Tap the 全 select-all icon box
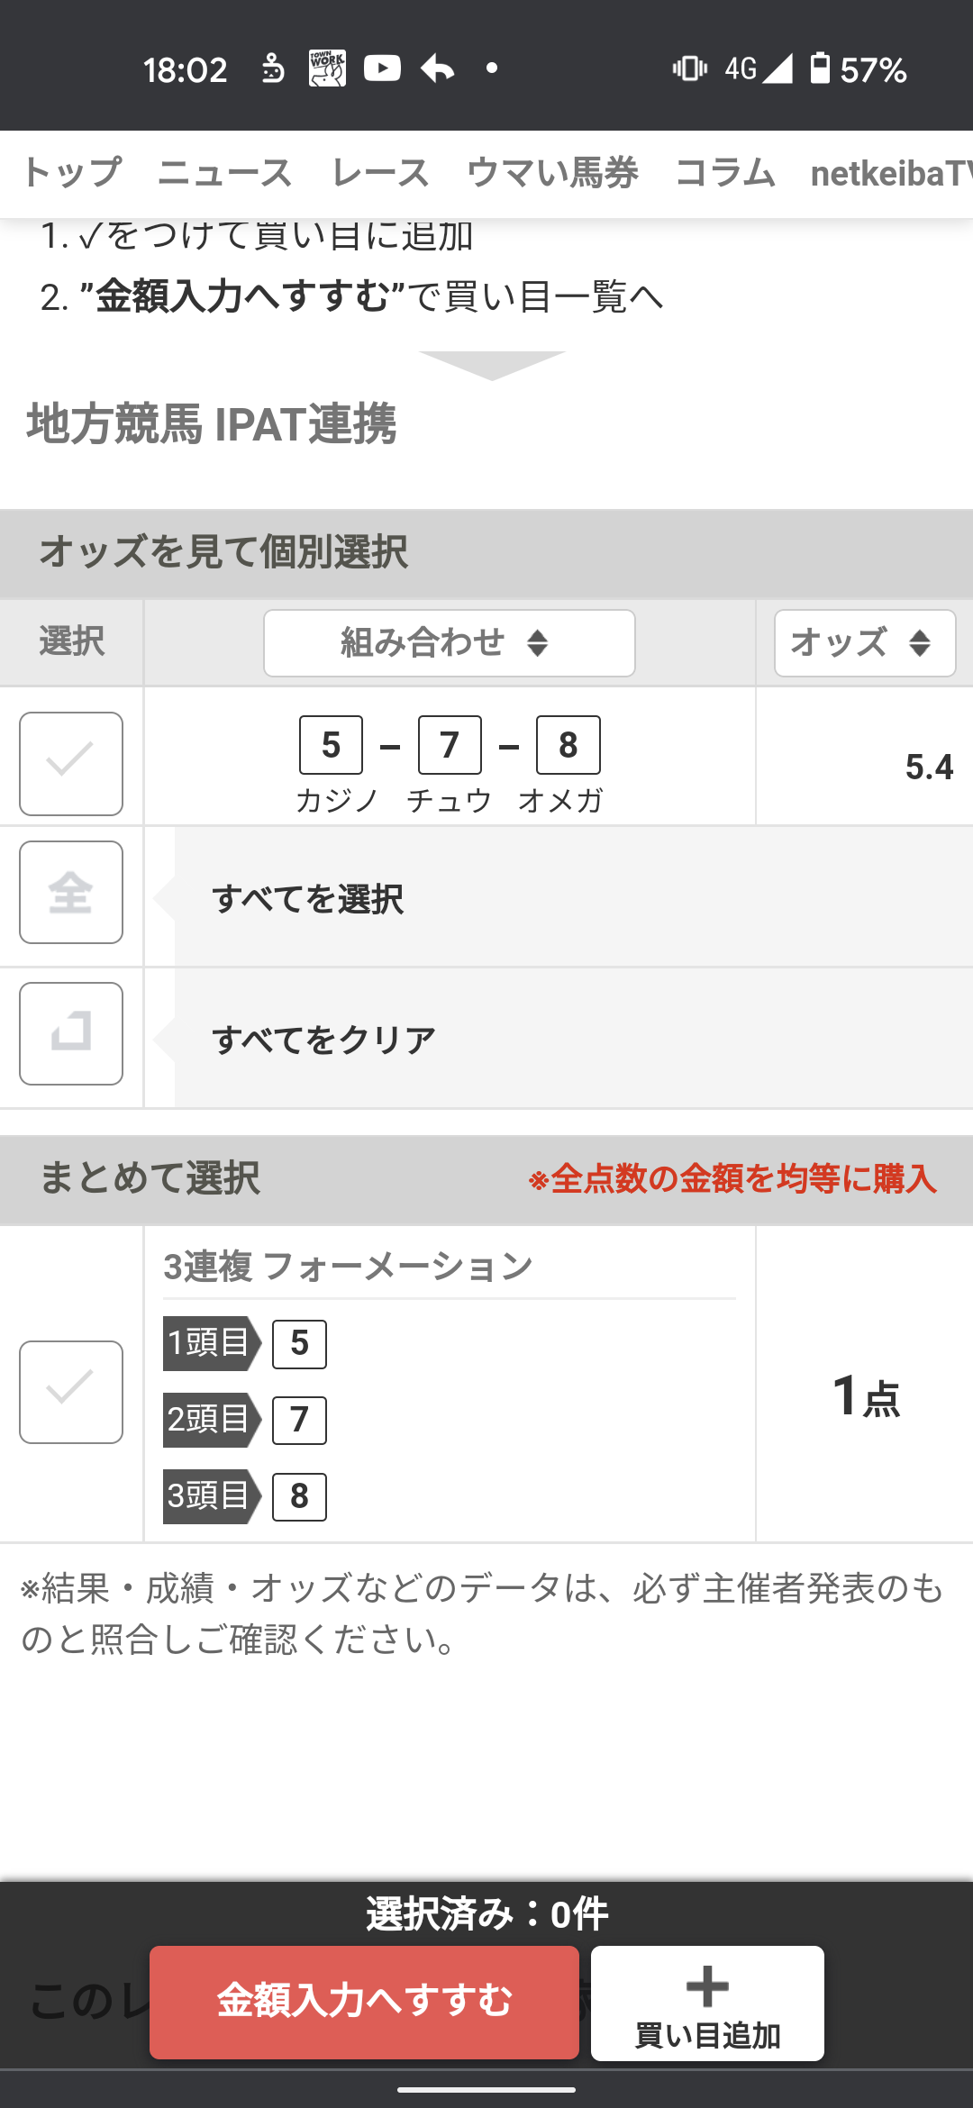 [71, 892]
